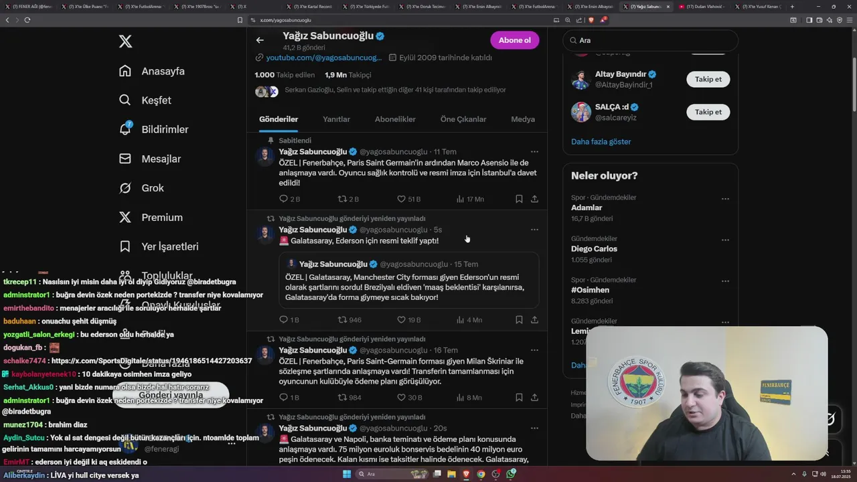Open more options on pinned Asensio post

click(x=534, y=152)
